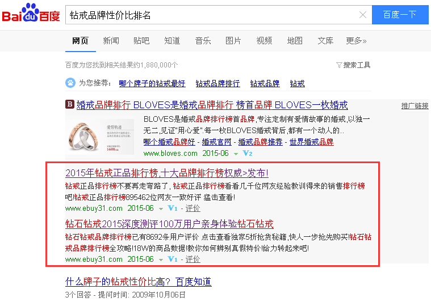
Task: Expand dropdown arrow under 钻戒正品排行榜 result
Action: point(161,209)
